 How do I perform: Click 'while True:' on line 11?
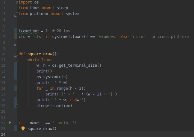coord(40,60)
